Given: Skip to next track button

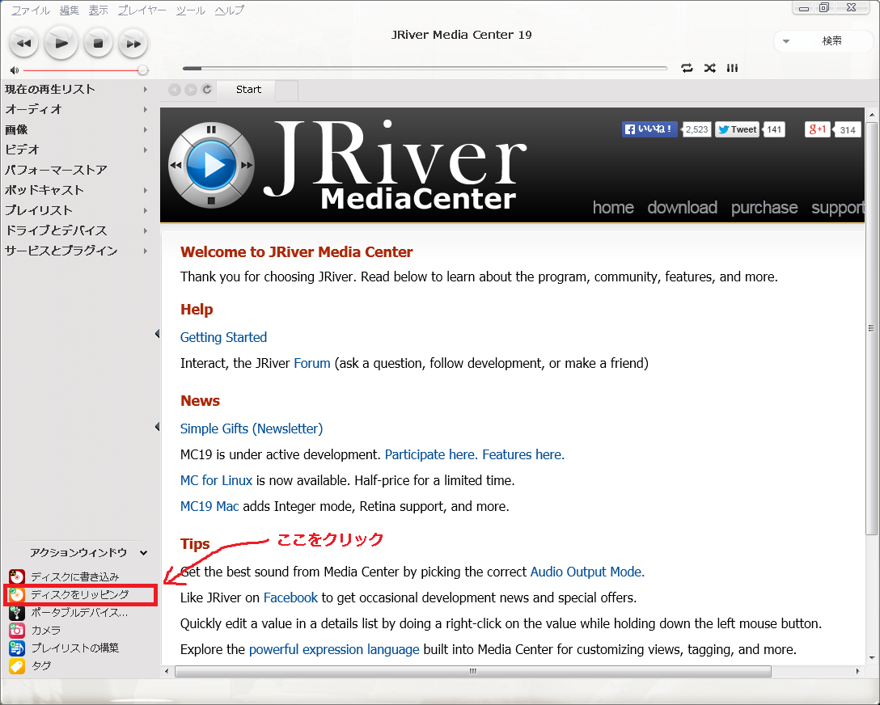Looking at the screenshot, I should (133, 43).
